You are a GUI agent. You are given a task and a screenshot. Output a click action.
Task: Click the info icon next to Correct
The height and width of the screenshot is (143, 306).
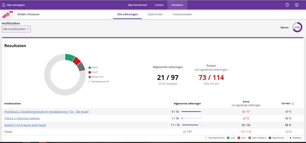[x=293, y=103]
